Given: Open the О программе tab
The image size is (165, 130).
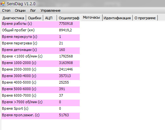Looking at the screenshot, I should [145, 18].
